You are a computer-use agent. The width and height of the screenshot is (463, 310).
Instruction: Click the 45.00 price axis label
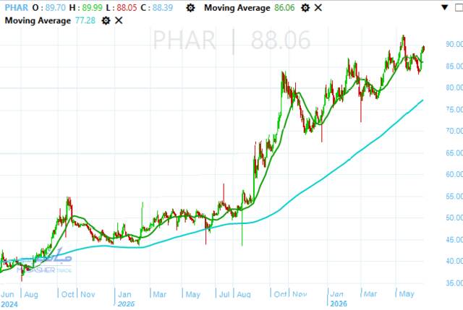pos(454,239)
